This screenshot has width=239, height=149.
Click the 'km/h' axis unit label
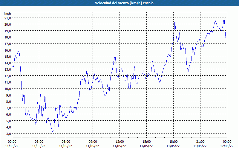click(x=7, y=14)
